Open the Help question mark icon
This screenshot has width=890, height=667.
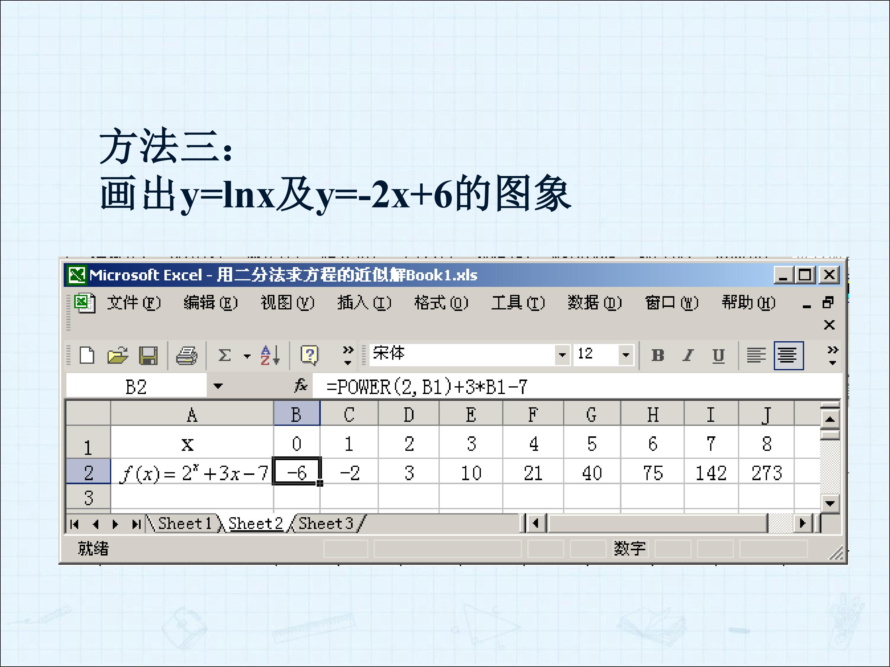tap(309, 355)
